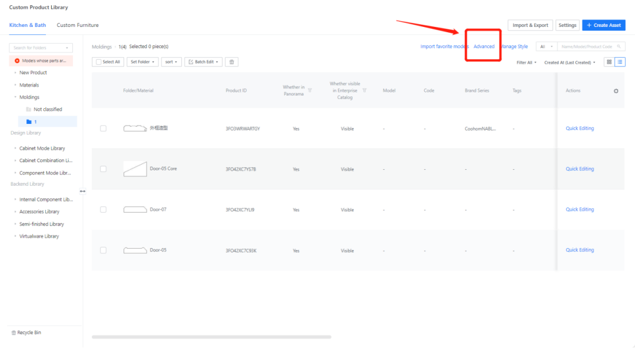Tick checkbox for 外框造型 row
This screenshot has height=348, width=635.
[x=103, y=128]
